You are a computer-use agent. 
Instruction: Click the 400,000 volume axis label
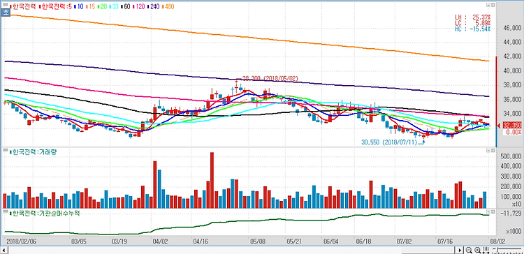(510, 166)
